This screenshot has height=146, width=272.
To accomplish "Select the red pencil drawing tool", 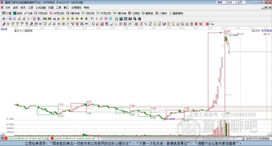I will pos(4,24).
